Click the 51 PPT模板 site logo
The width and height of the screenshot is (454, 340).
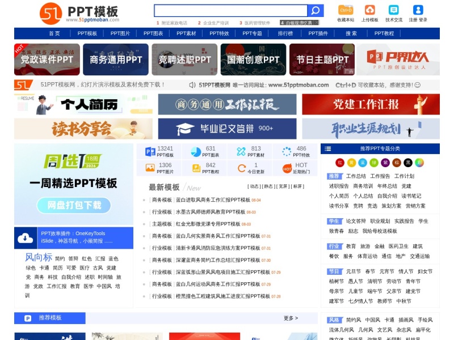click(x=79, y=13)
